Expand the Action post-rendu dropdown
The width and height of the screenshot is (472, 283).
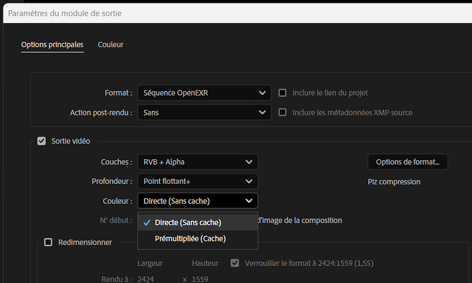pos(204,112)
